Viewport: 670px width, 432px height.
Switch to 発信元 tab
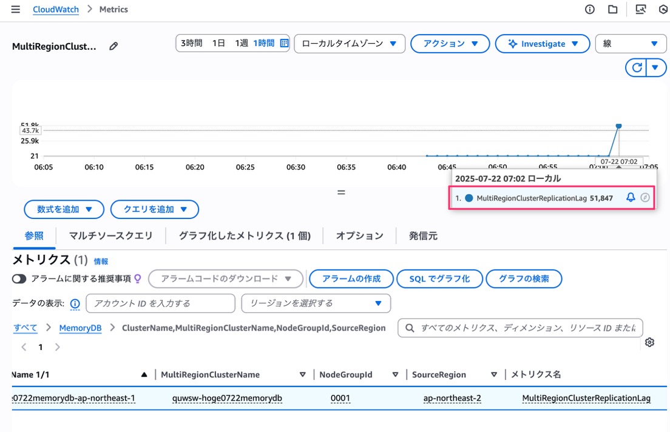(423, 236)
